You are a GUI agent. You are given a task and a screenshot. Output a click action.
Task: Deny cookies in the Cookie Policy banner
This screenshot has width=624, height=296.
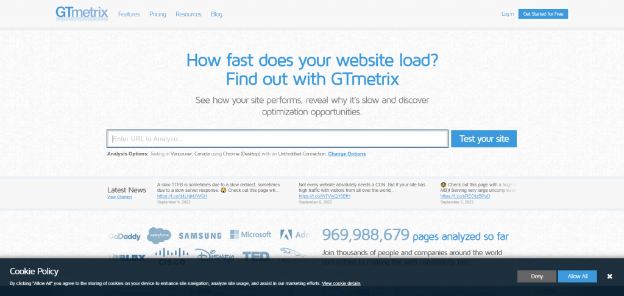[537, 277]
